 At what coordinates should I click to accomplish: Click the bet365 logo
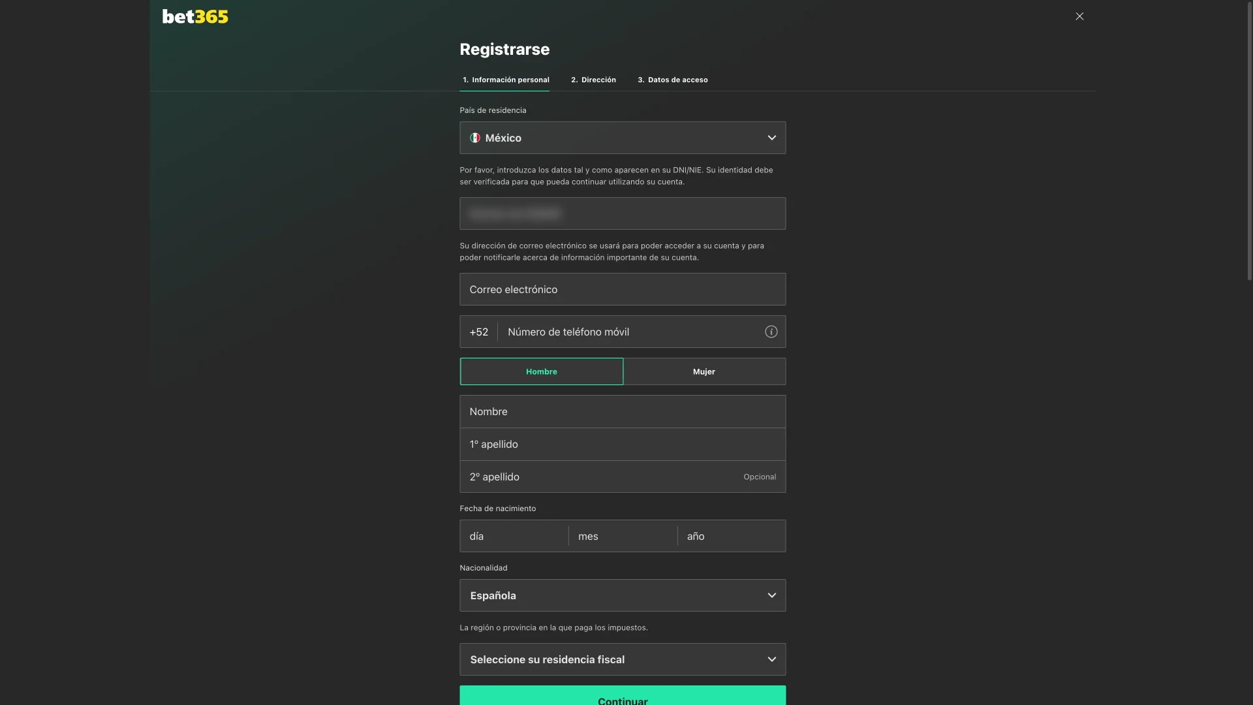[194, 16]
